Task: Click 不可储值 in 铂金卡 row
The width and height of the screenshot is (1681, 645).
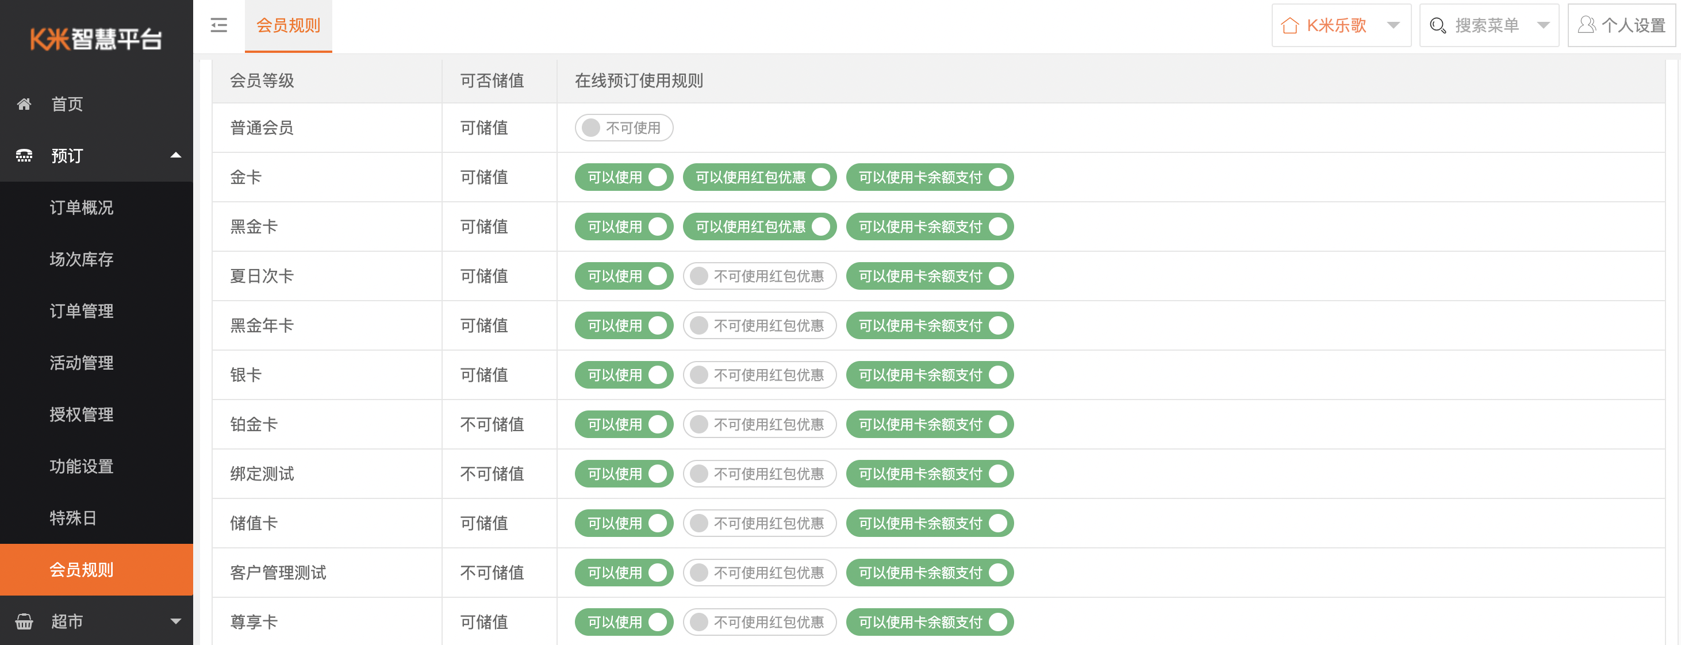Action: click(492, 424)
